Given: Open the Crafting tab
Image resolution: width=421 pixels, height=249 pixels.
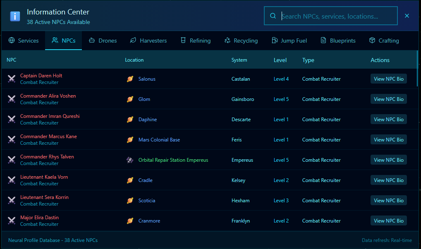Looking at the screenshot, I should 384,41.
